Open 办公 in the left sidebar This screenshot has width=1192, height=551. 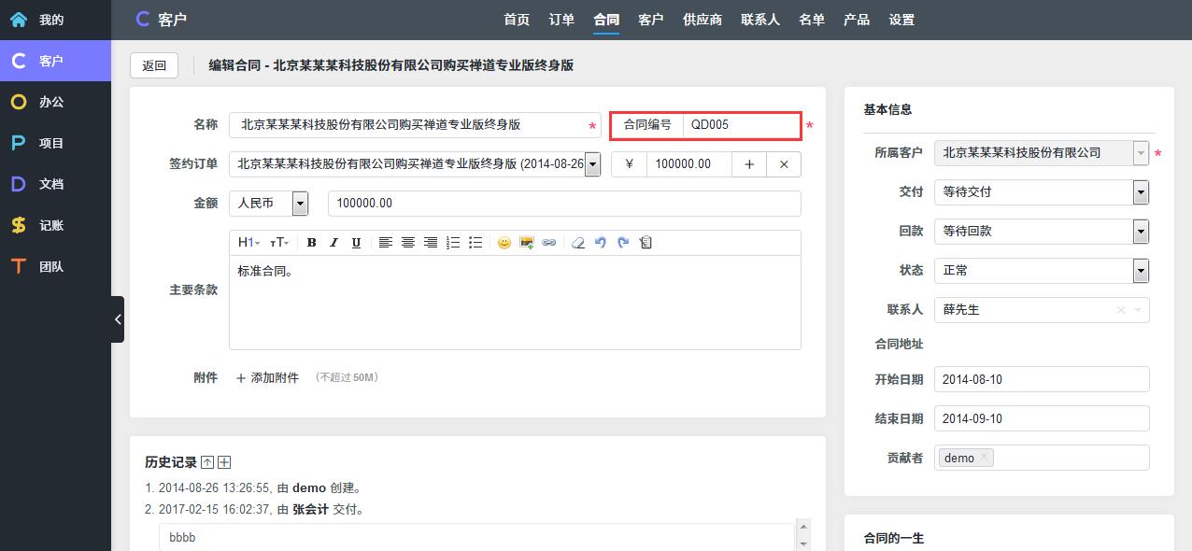point(55,102)
